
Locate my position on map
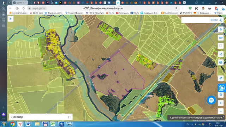pos(220,78)
